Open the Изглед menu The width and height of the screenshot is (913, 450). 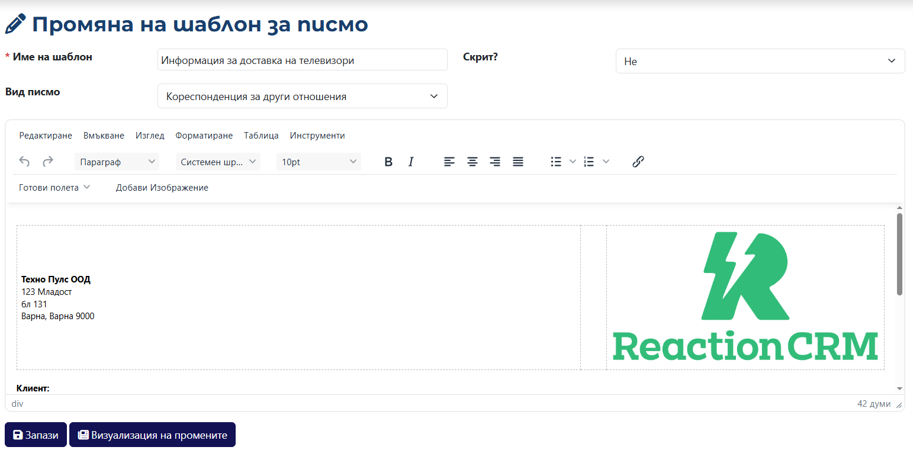click(x=150, y=136)
